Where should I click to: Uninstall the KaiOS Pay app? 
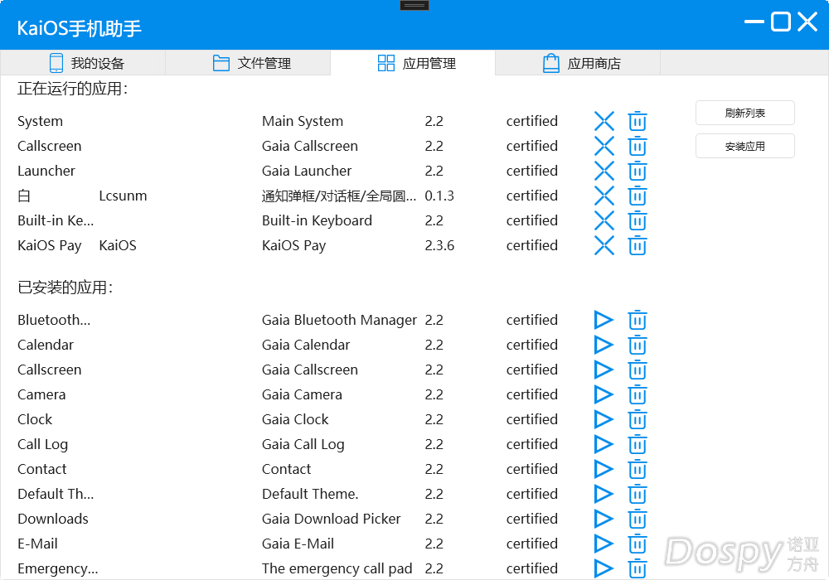pos(638,245)
